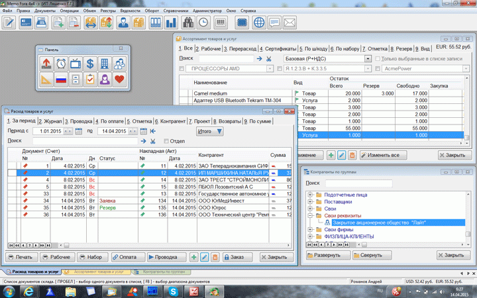Click the envelope mail toolbar icon
This screenshot has width=477, height=298.
[290, 23]
